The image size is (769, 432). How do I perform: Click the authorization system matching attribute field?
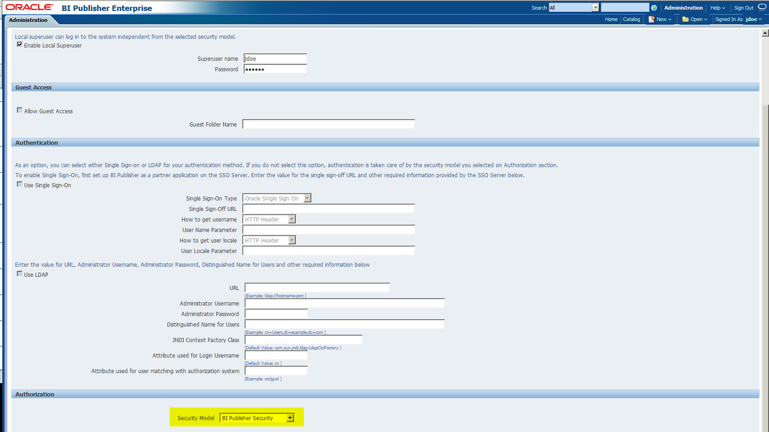(x=276, y=371)
